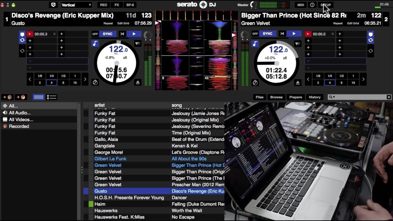Add a new smart crate

pos(21,97)
